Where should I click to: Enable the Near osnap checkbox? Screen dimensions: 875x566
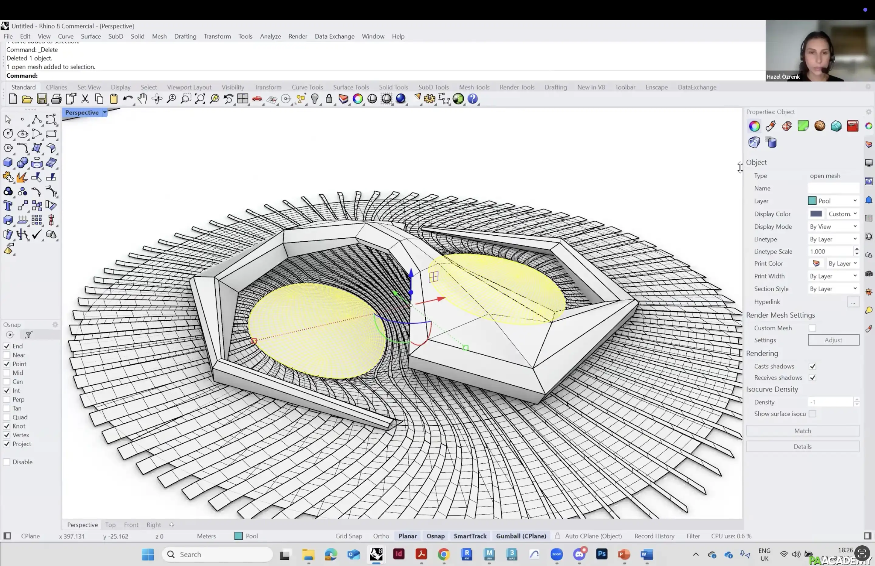(7, 355)
